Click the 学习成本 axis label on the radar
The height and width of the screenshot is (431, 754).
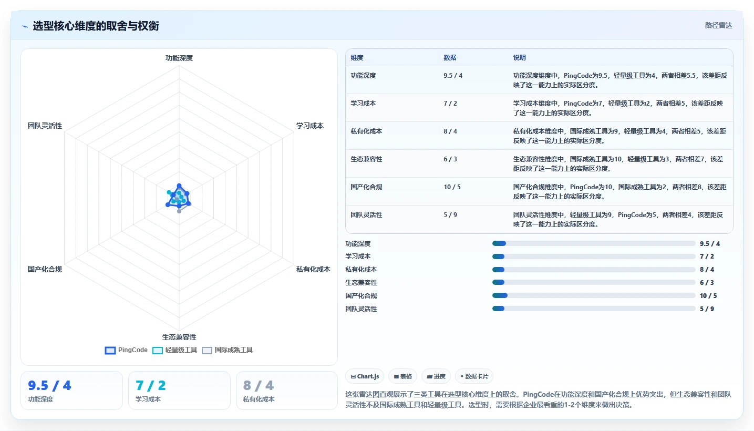pyautogui.click(x=310, y=126)
